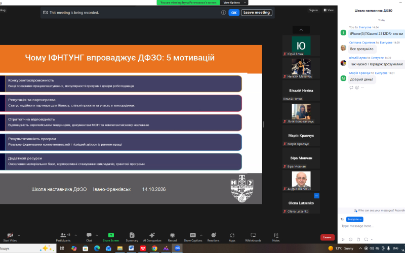Select Андрій Шепель's video thumbnail

click(x=301, y=181)
